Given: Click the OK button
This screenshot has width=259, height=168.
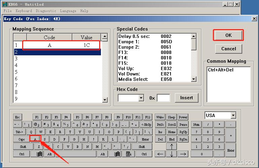Looking at the screenshot, I should (x=228, y=35).
